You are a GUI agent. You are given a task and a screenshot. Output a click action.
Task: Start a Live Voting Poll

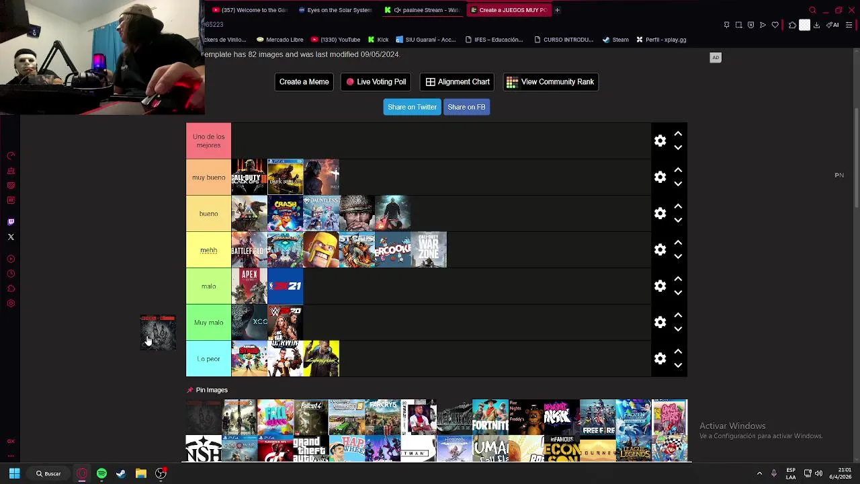pyautogui.click(x=376, y=82)
